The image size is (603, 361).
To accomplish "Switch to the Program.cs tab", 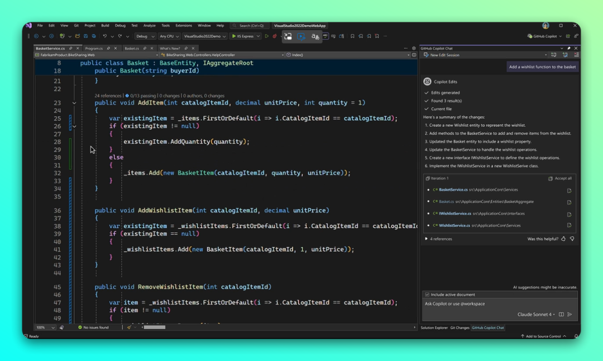I will point(94,49).
